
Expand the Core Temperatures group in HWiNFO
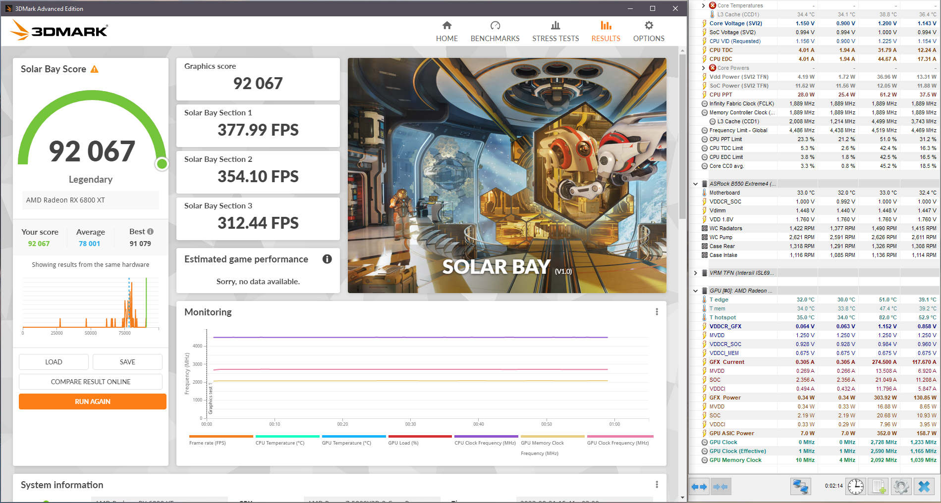tap(703, 5)
